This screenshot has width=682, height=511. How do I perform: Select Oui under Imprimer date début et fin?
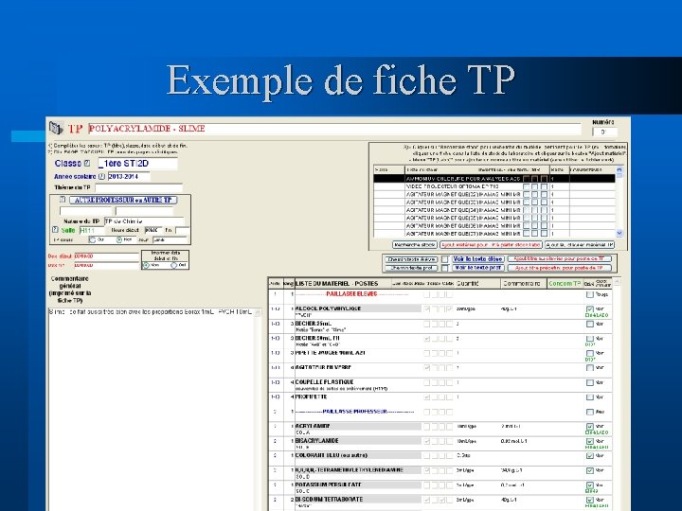[x=173, y=265]
